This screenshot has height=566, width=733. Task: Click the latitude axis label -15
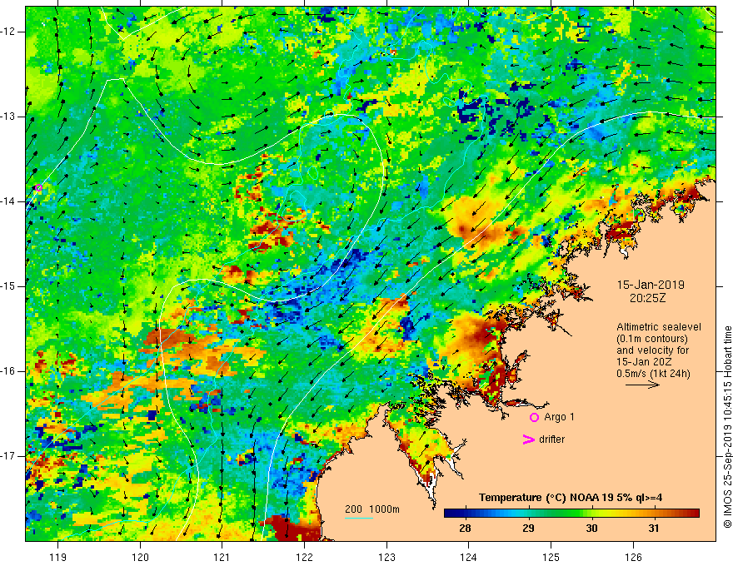pos(8,286)
